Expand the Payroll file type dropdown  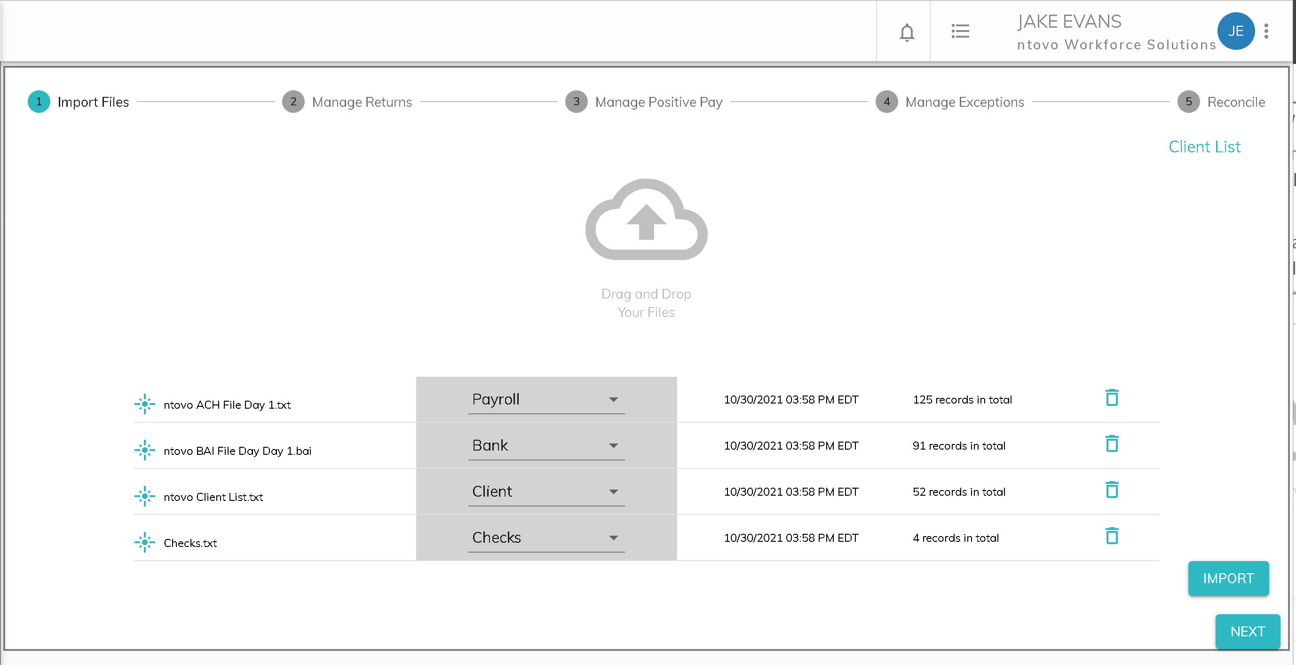click(x=546, y=400)
